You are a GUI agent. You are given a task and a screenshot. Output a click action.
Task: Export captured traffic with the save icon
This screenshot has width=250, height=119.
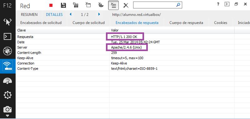point(63,5)
